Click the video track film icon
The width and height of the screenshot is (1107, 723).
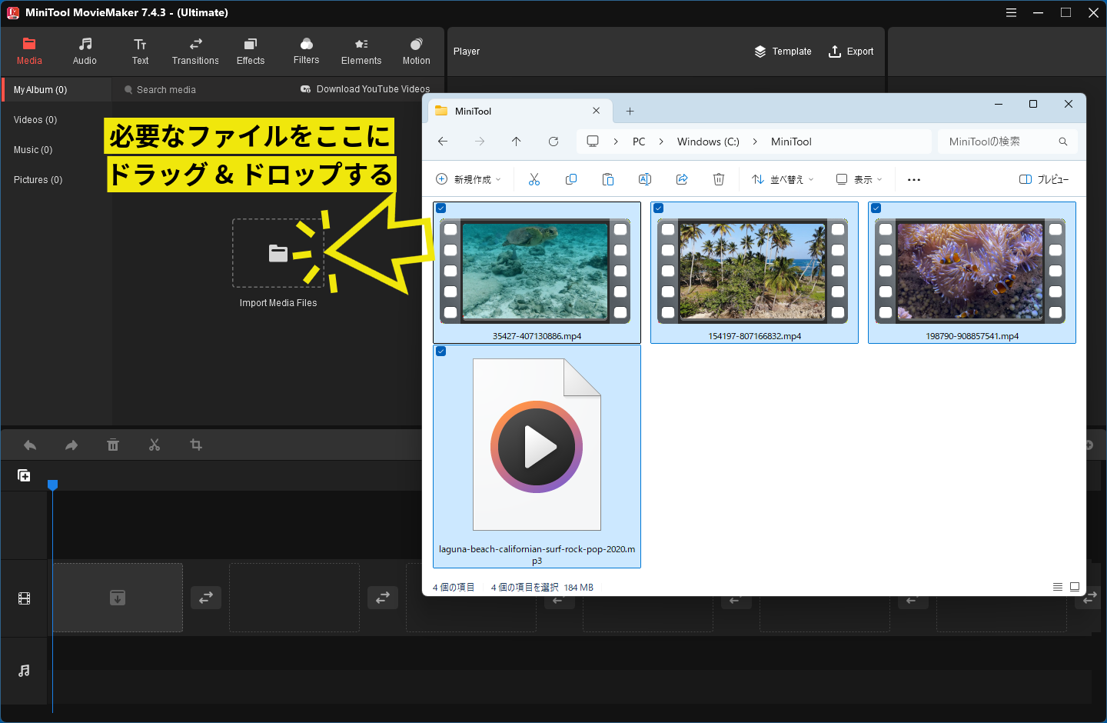[x=24, y=598]
